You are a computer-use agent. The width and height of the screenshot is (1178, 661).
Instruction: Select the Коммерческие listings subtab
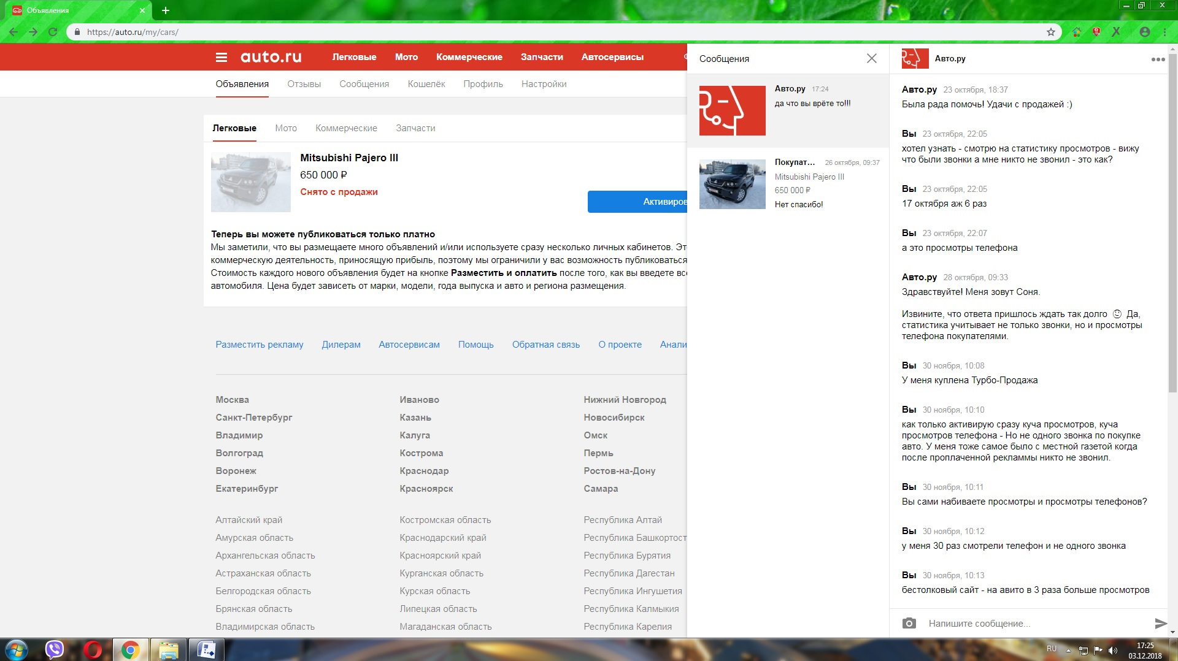[346, 128]
